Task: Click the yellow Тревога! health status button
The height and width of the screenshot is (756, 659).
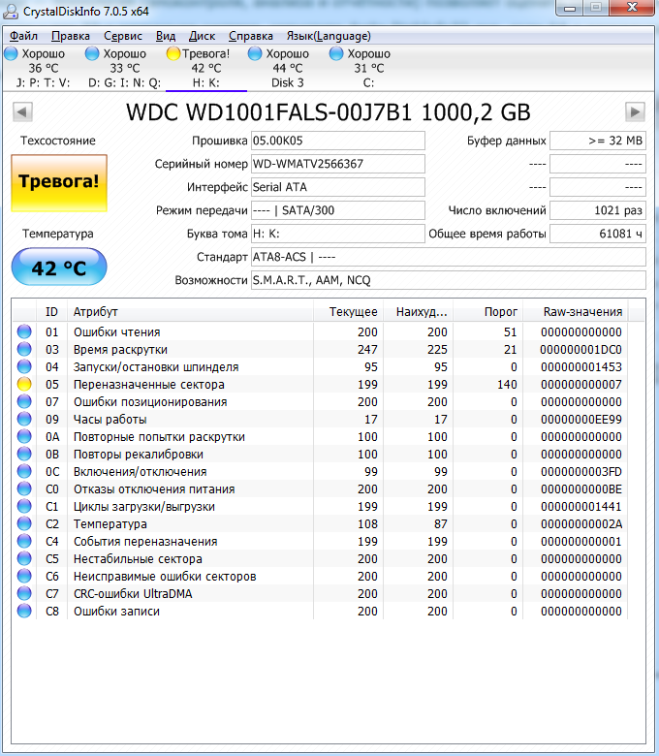Action: point(59,183)
